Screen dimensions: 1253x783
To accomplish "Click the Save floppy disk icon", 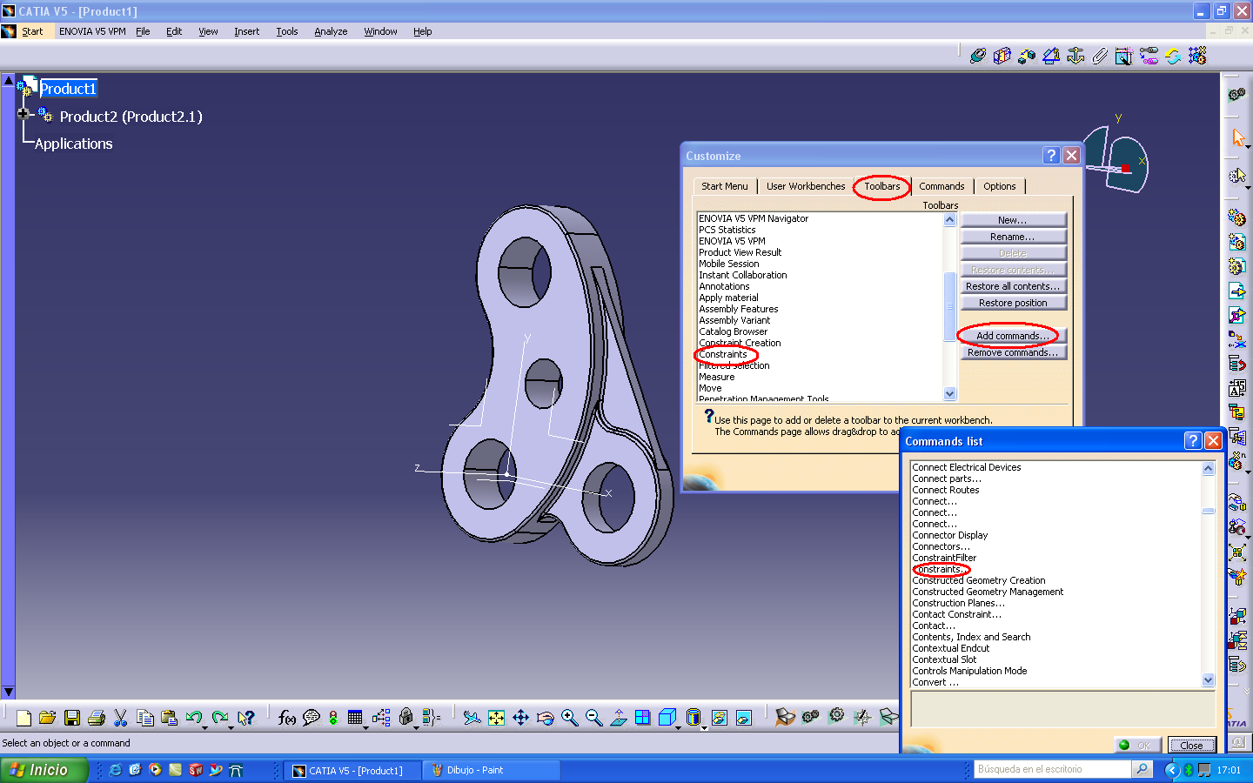I will 72,718.
